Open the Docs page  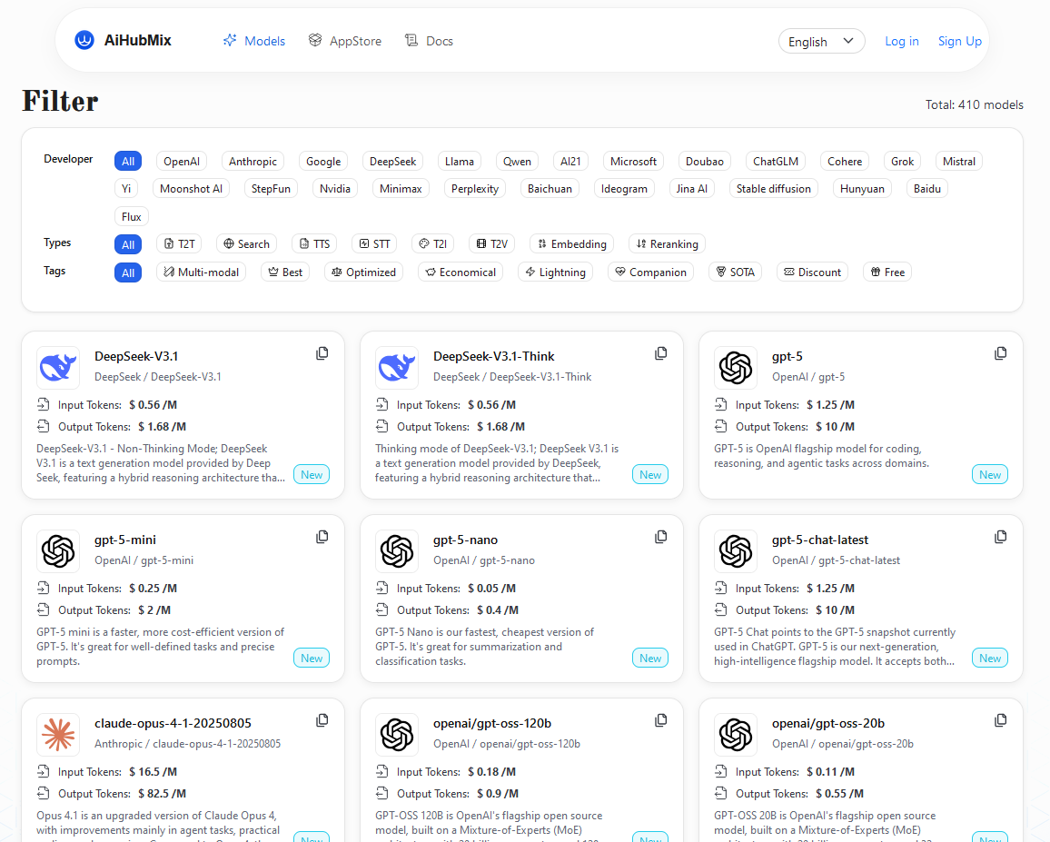pos(430,41)
